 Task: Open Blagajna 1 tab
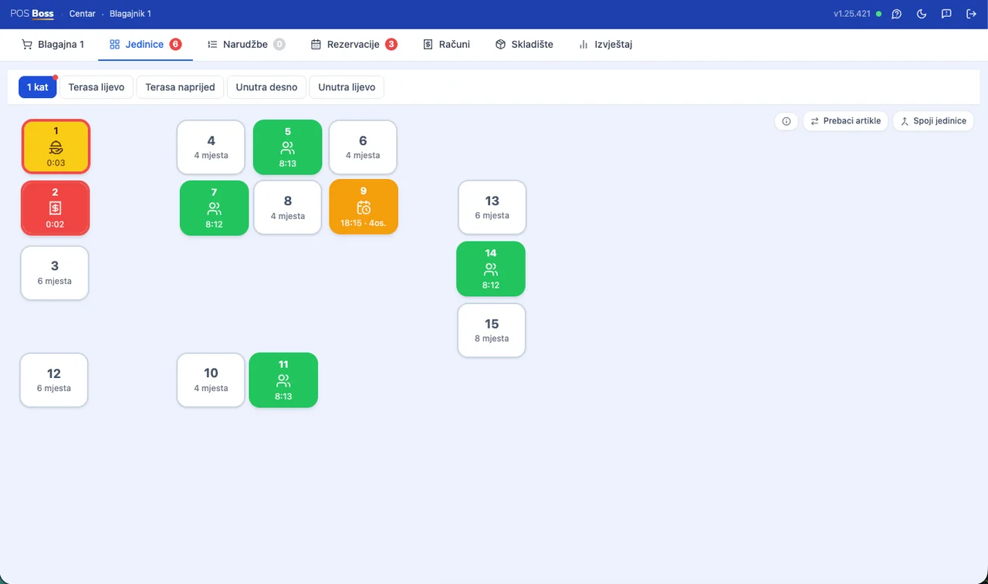click(52, 45)
